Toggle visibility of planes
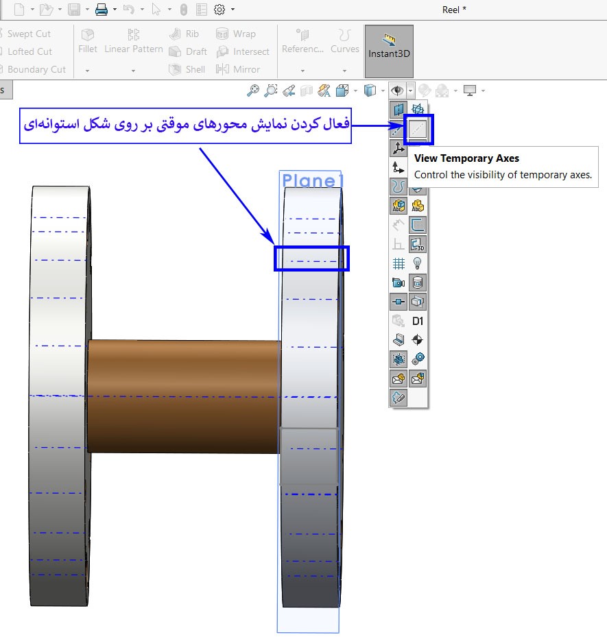607x637 pixels. pyautogui.click(x=398, y=108)
